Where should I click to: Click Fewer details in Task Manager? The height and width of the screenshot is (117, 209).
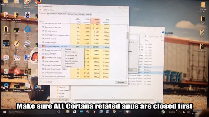pos(46,82)
